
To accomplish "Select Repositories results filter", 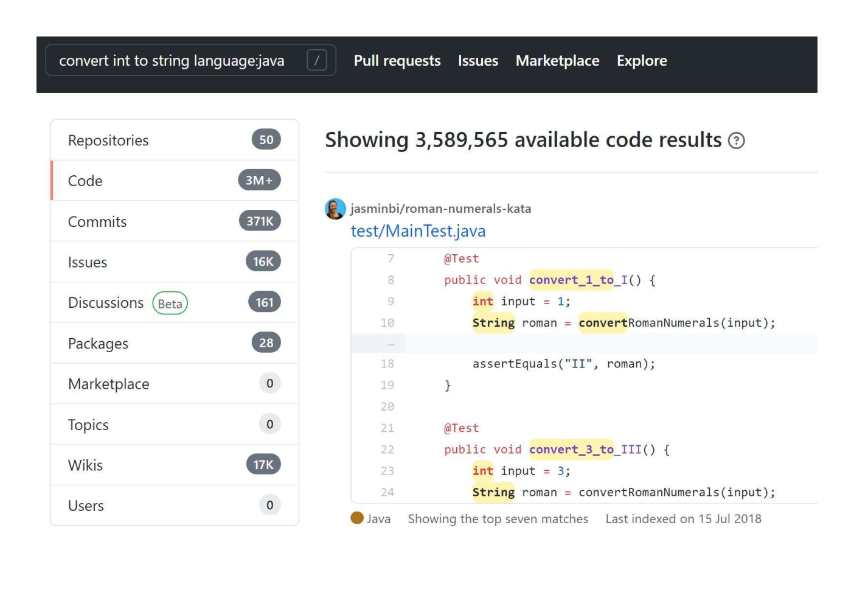I will coord(175,141).
